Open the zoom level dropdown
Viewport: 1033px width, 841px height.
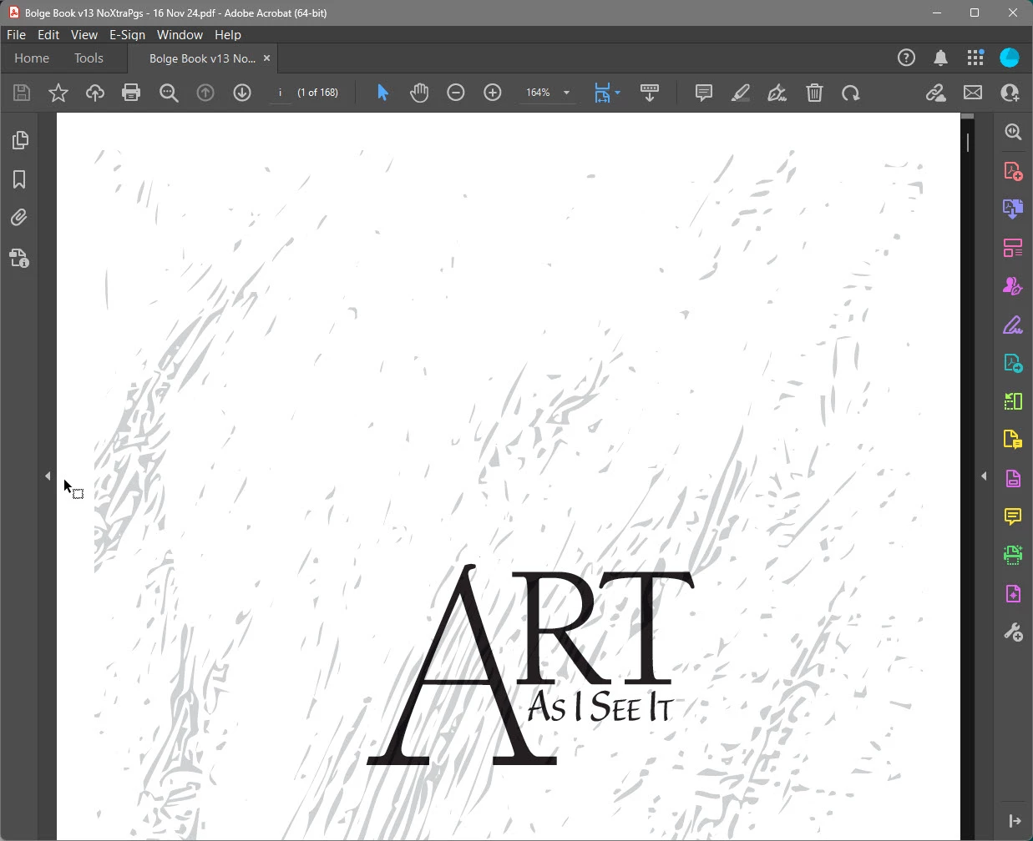click(x=566, y=93)
